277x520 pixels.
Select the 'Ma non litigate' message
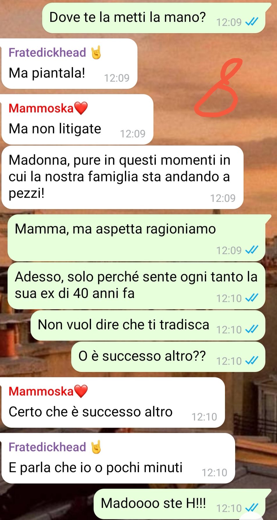(x=77, y=119)
